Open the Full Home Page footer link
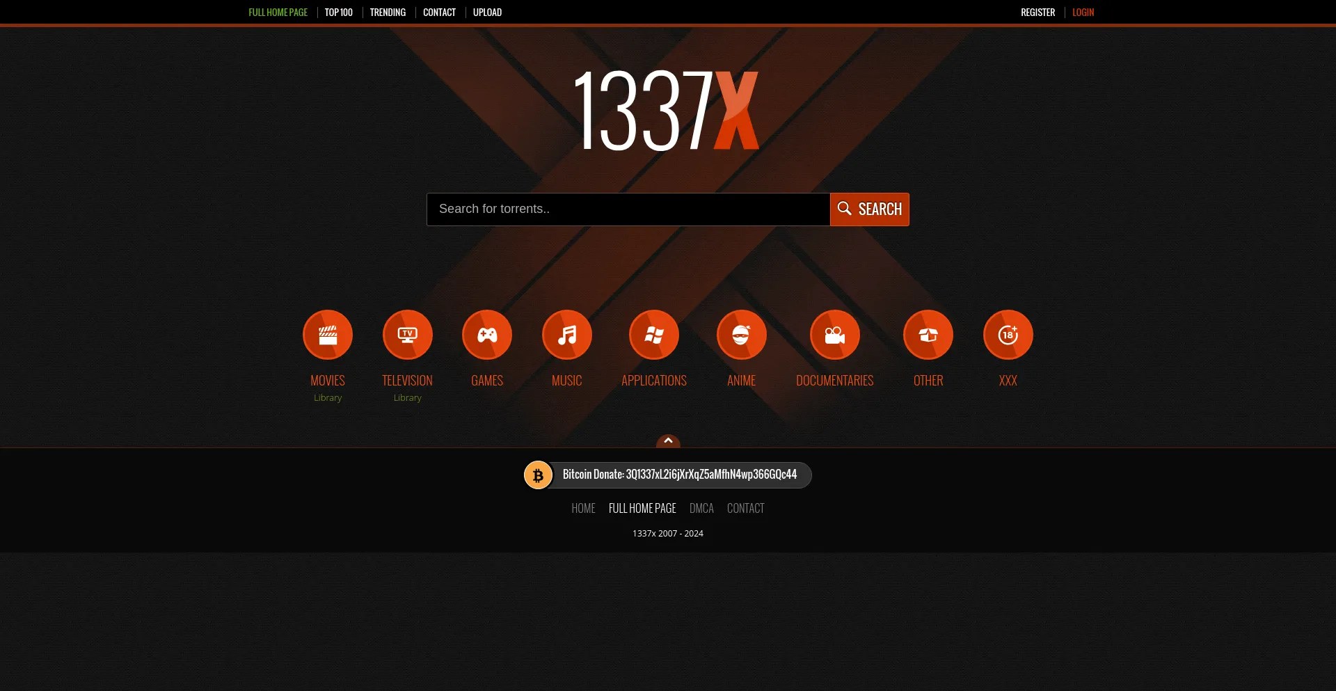 click(x=642, y=509)
